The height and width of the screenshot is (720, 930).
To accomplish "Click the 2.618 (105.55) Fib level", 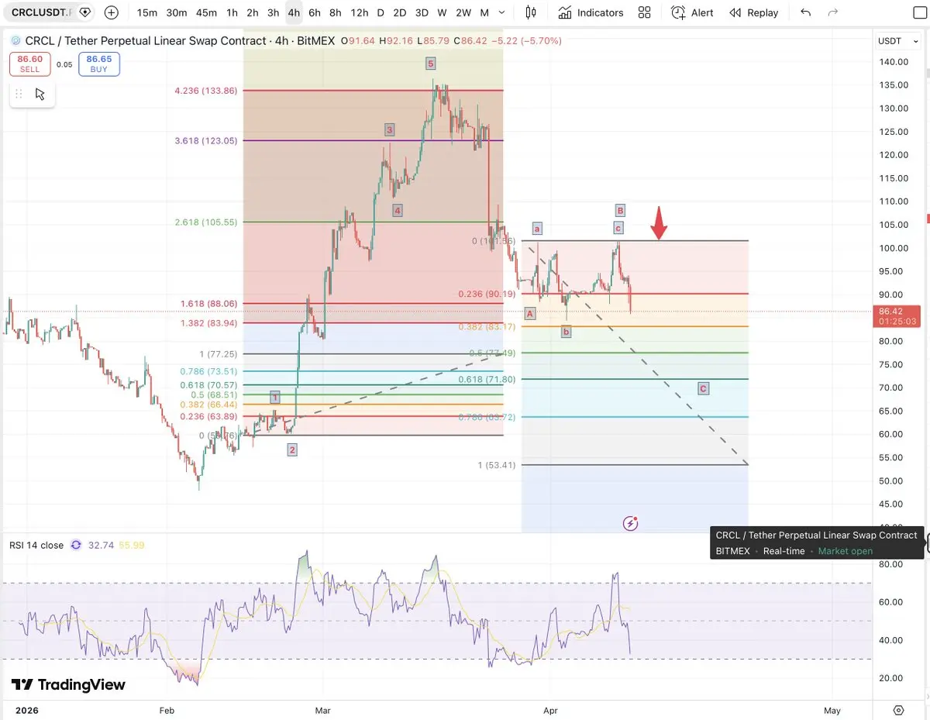I will (206, 222).
